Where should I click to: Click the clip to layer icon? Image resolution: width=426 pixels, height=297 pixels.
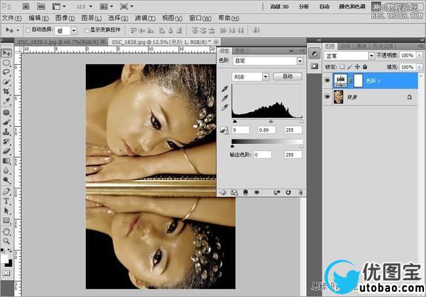pyautogui.click(x=246, y=192)
